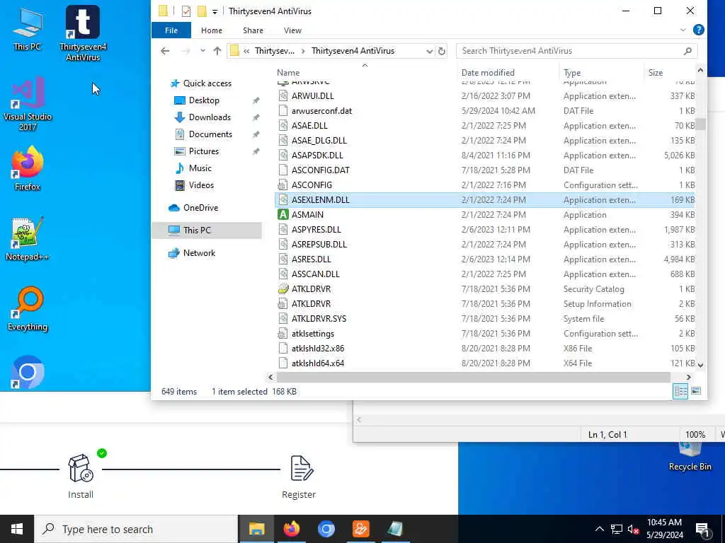
Task: Click horizontal scrollbar right arrow
Action: click(688, 378)
